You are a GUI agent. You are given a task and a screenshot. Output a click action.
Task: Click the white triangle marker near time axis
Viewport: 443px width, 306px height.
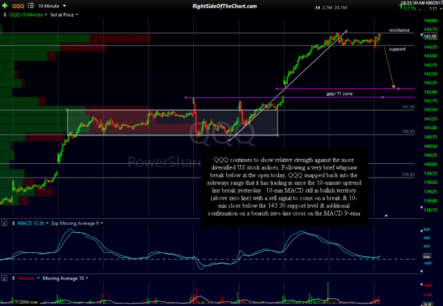[386, 216]
